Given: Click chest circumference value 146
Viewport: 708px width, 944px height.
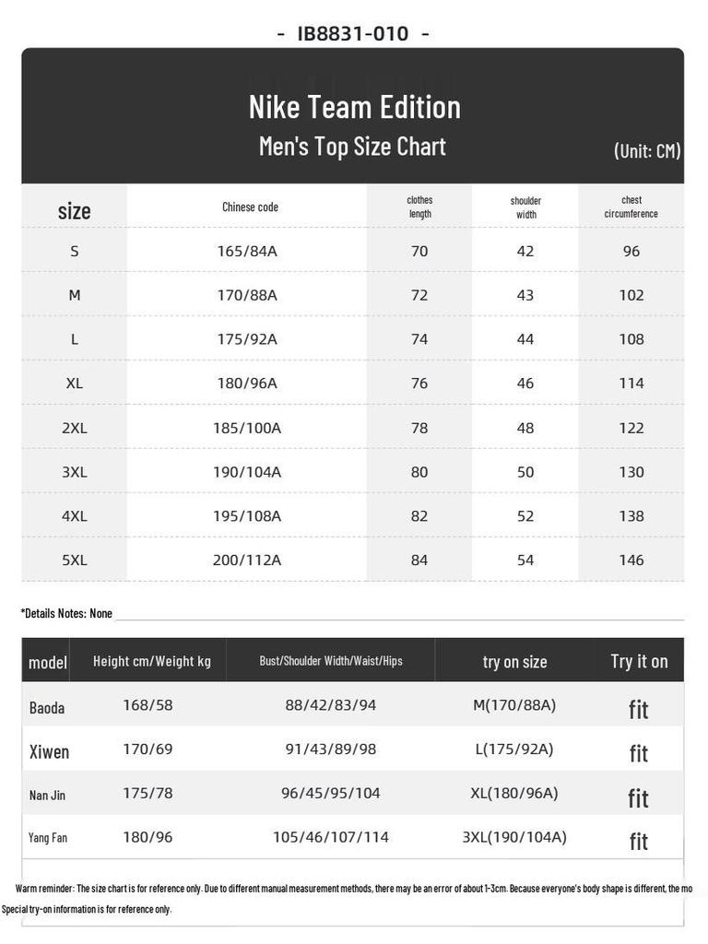Looking at the screenshot, I should (x=631, y=560).
